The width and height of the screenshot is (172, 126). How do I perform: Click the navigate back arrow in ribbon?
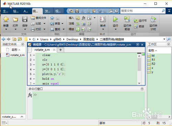52,18
